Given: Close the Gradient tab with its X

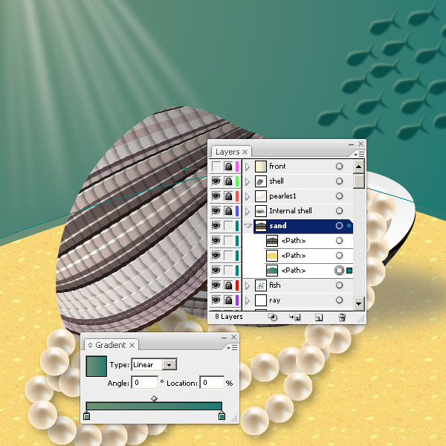Looking at the screenshot, I should pyautogui.click(x=132, y=346).
